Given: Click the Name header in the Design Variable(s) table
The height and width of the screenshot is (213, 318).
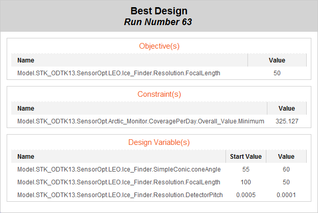Looking at the screenshot, I should click(26, 157).
